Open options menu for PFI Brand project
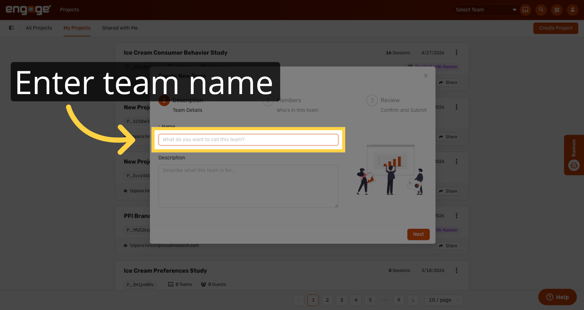 point(456,216)
